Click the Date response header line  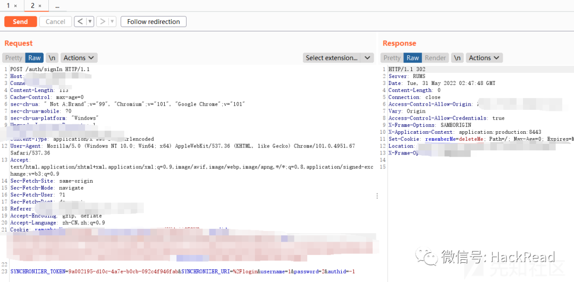[x=442, y=83]
